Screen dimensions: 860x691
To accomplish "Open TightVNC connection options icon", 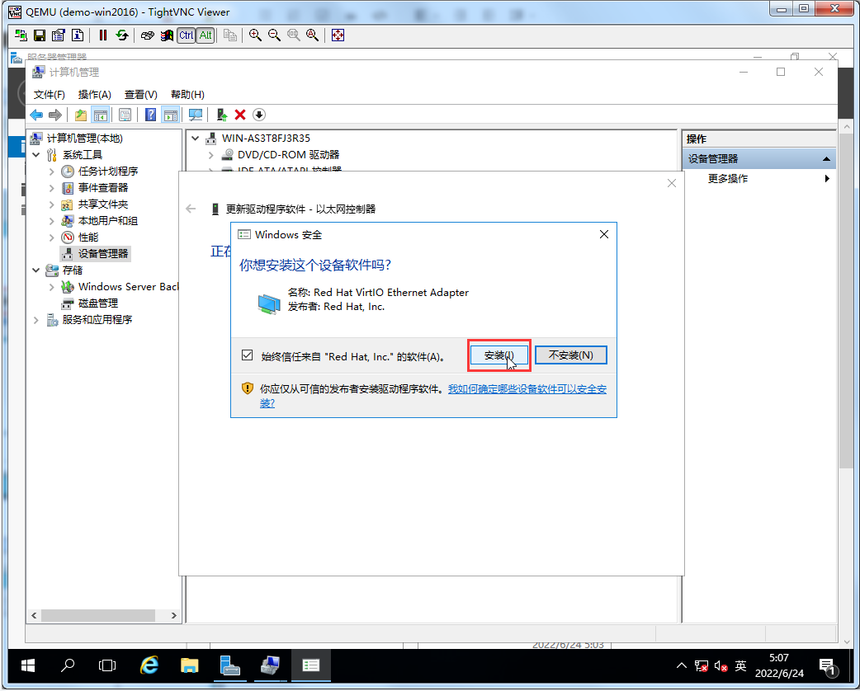I will tap(58, 35).
